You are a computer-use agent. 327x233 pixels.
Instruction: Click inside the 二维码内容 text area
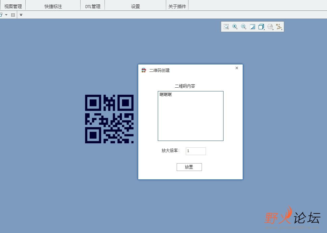(190, 116)
